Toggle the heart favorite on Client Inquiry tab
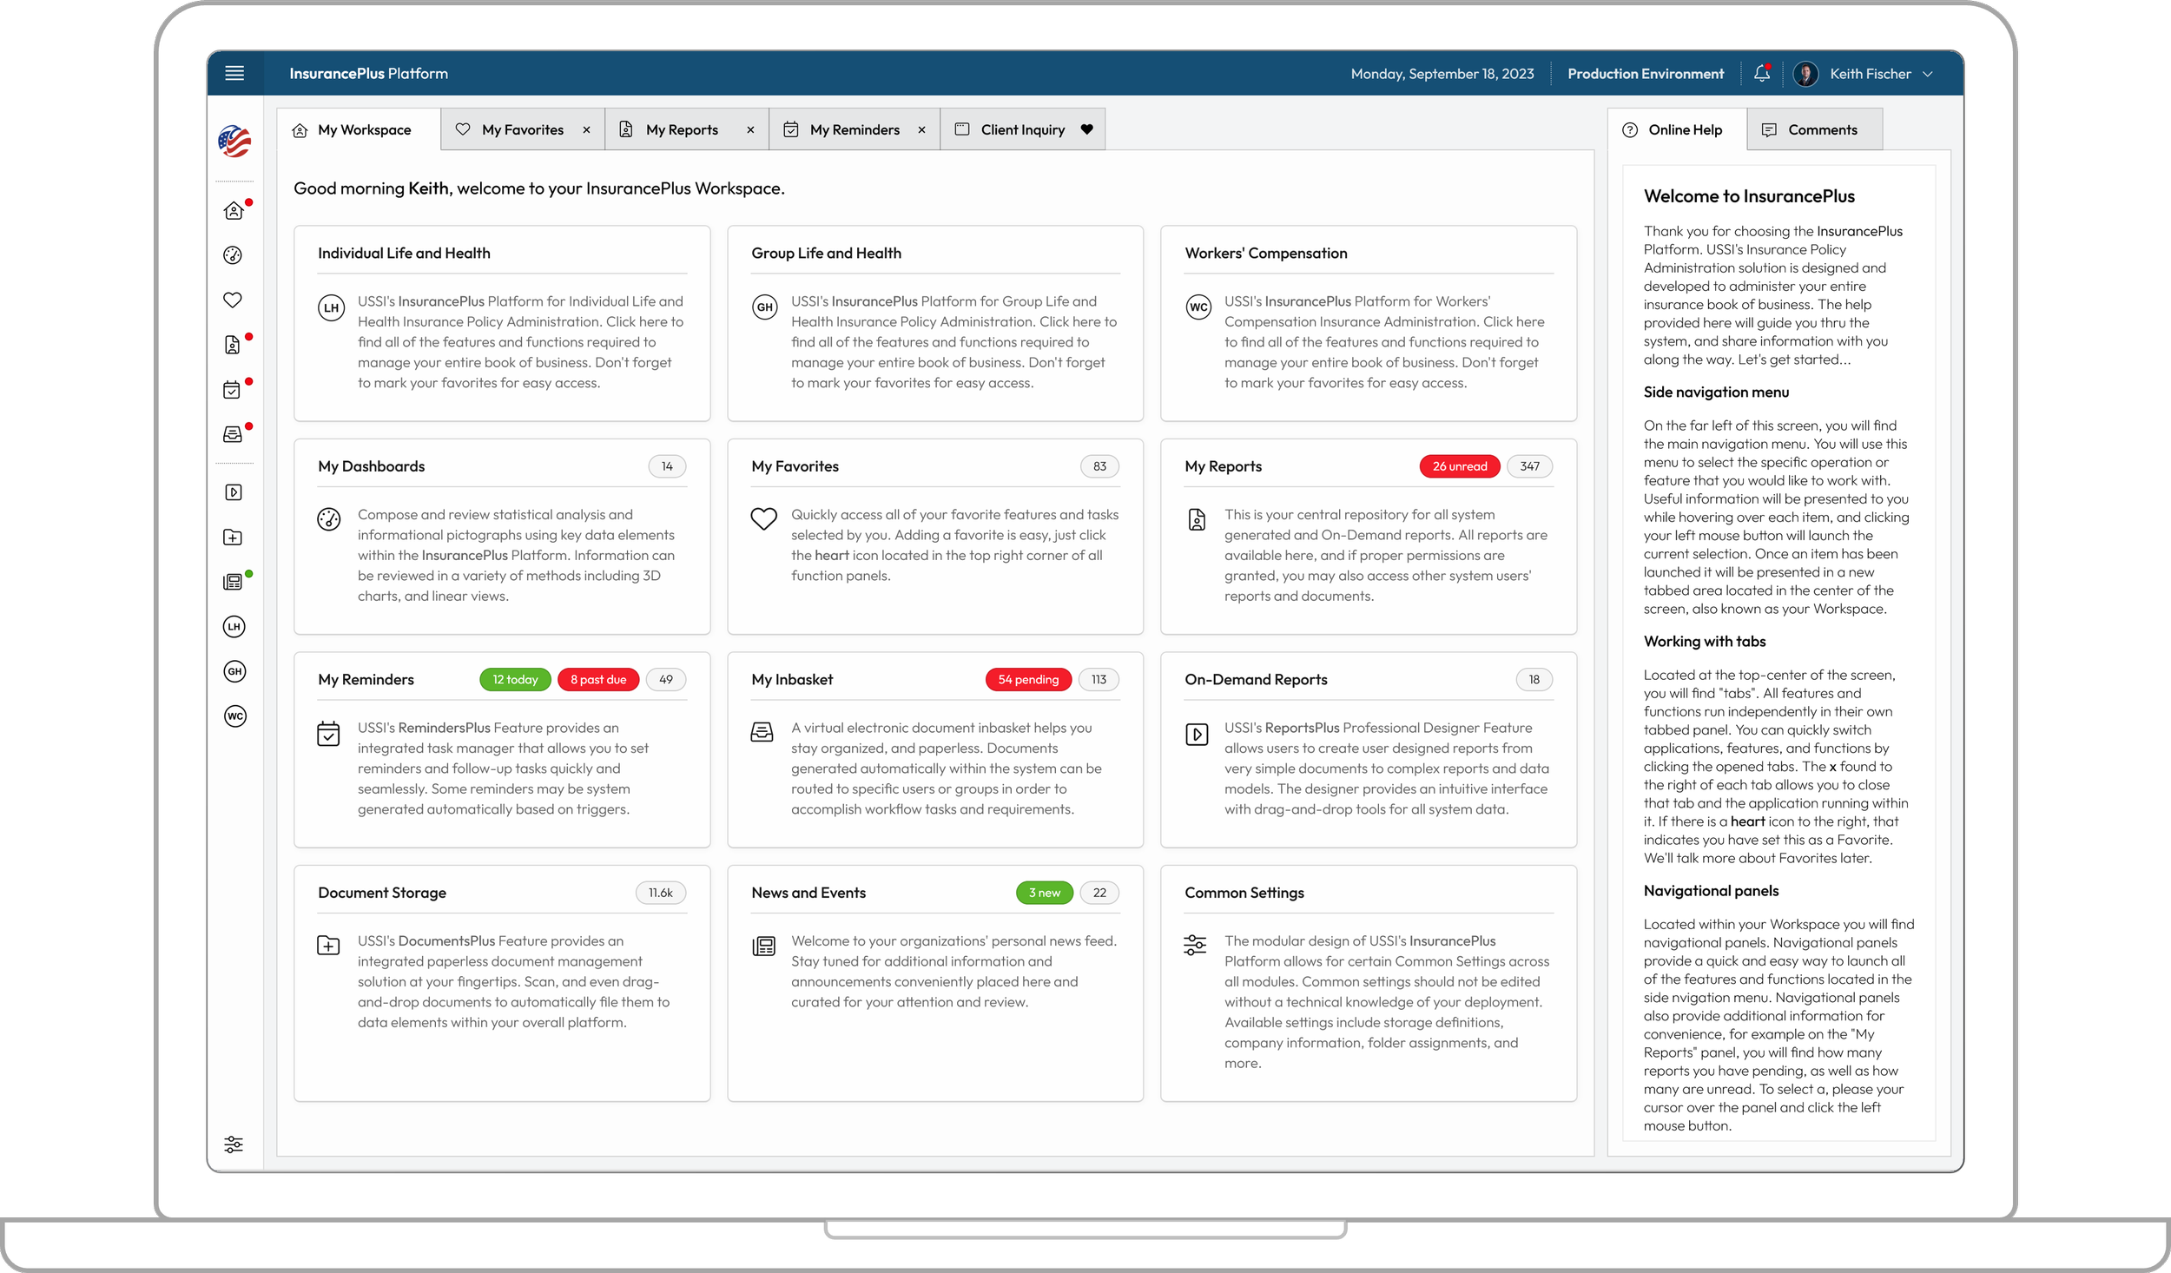2171x1273 pixels. pos(1087,129)
